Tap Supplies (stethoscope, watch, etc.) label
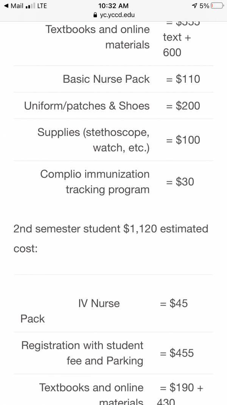Screen dimensions: 227x405 93,140
